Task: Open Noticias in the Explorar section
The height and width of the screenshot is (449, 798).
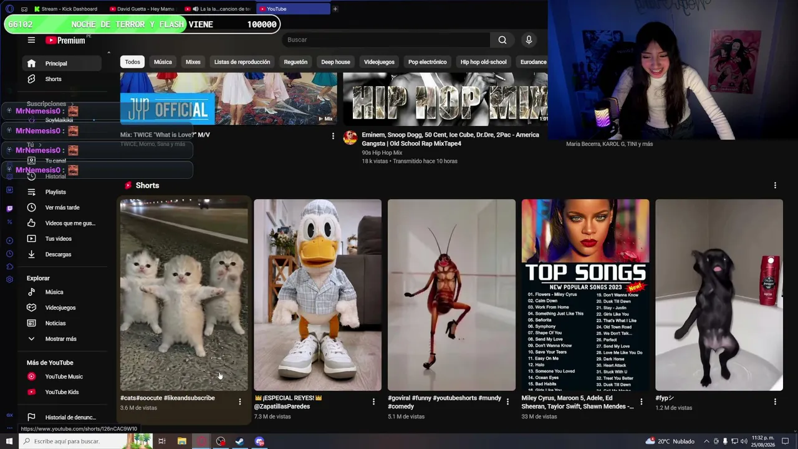Action: 62,323
